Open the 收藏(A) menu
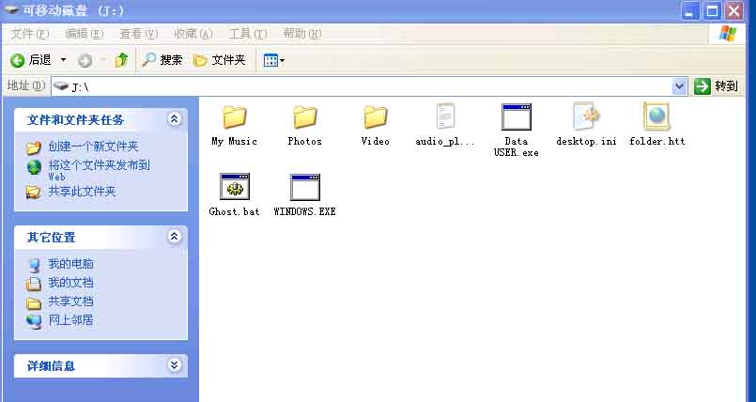This screenshot has height=402, width=756. pyautogui.click(x=193, y=34)
